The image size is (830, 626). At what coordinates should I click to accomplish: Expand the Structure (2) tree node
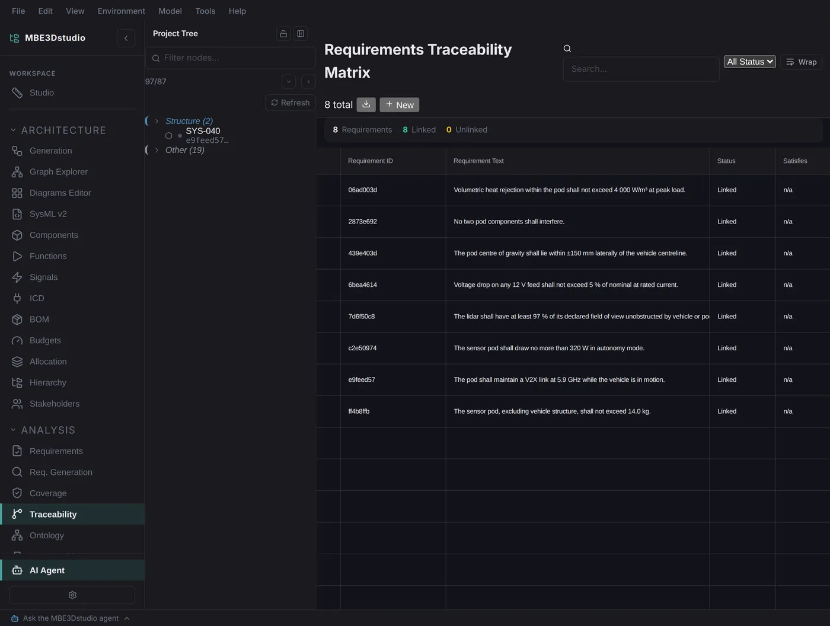click(157, 121)
